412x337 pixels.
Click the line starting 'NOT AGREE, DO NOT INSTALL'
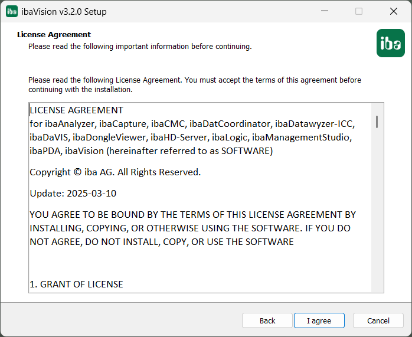click(x=162, y=241)
